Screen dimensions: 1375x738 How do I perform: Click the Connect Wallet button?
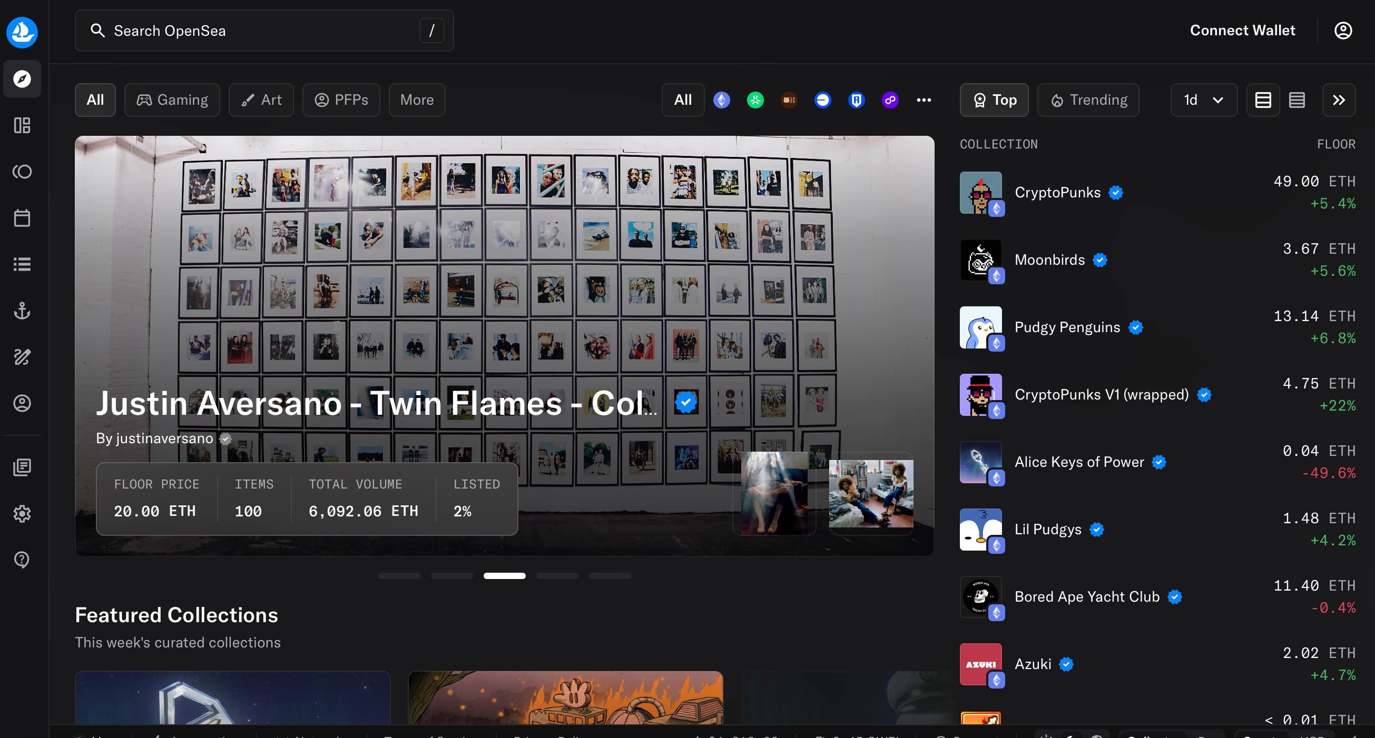(1242, 31)
